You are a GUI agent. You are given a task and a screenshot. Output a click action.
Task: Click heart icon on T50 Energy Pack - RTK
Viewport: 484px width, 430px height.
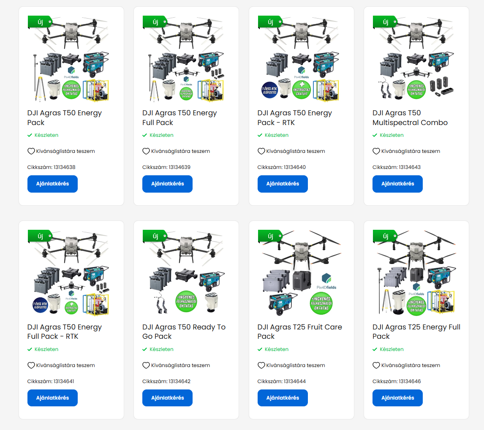click(x=261, y=151)
